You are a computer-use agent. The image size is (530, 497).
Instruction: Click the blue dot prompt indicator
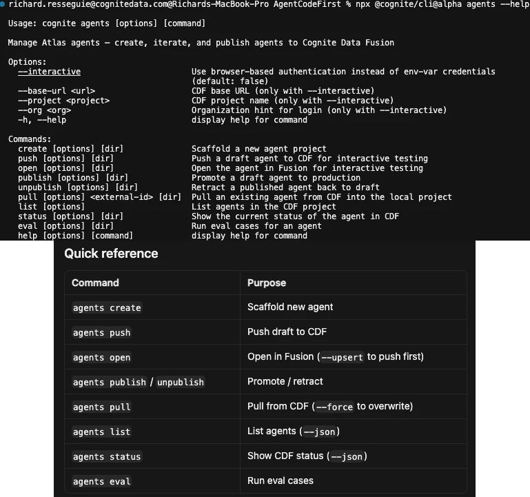pyautogui.click(x=1, y=4)
